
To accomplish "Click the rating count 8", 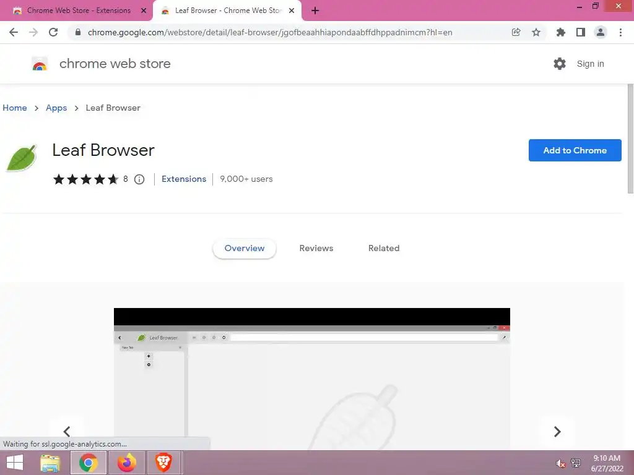I will point(125,179).
